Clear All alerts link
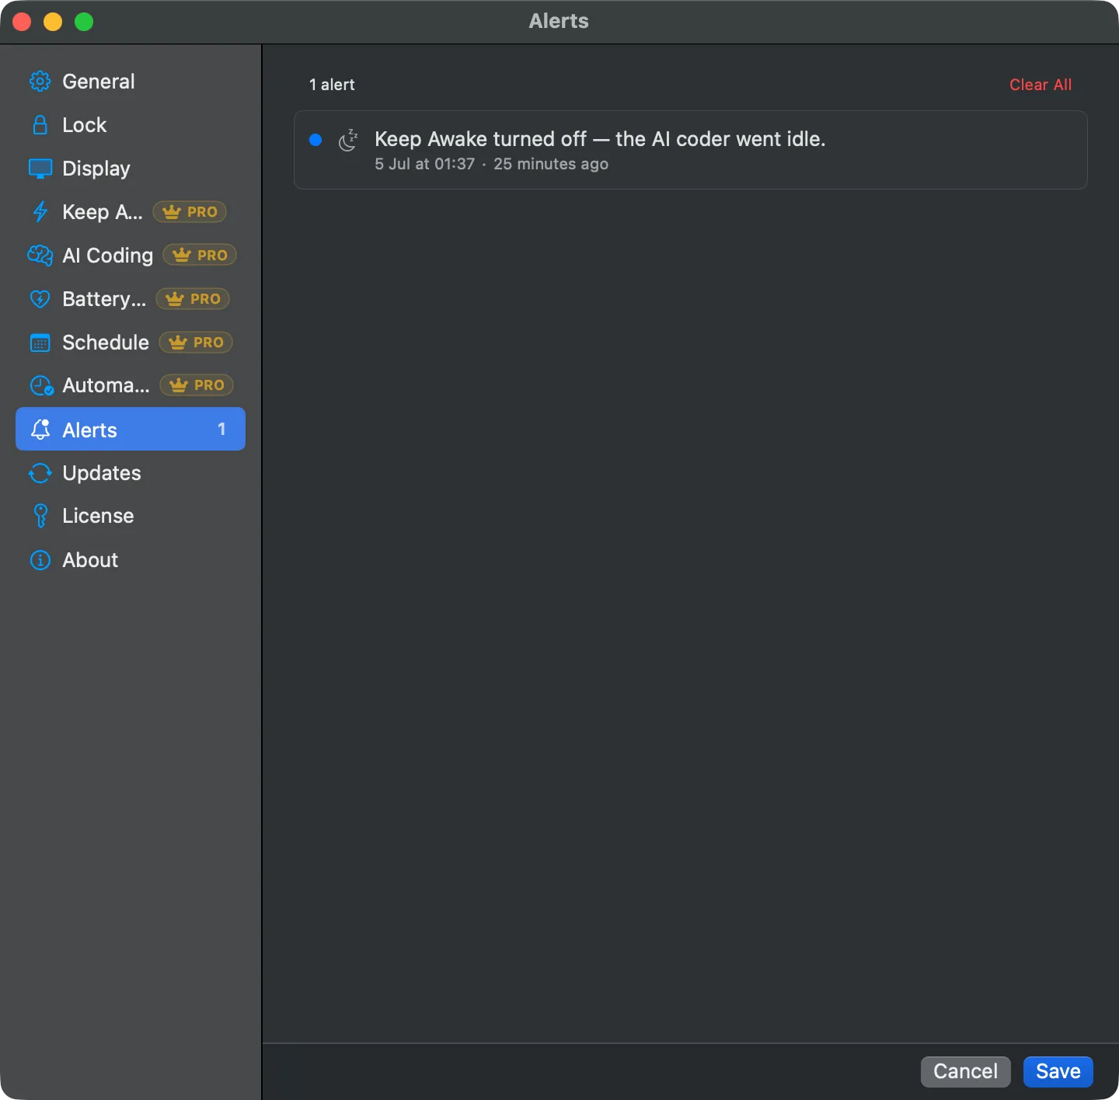 [x=1040, y=85]
